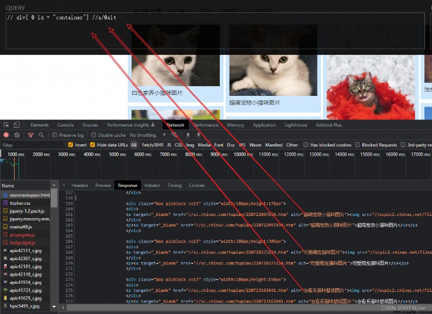Show request Cookies tab
Viewport: 432px width, 314px height.
[197, 185]
